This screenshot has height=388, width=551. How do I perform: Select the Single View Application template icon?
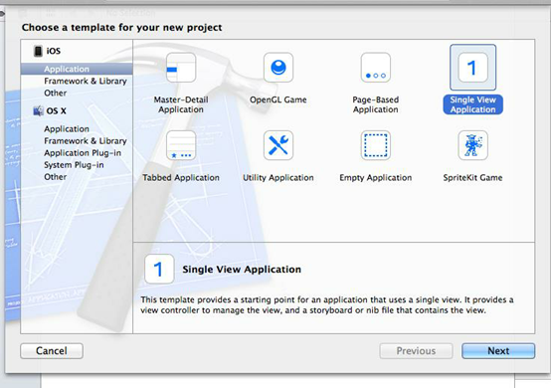pos(473,68)
